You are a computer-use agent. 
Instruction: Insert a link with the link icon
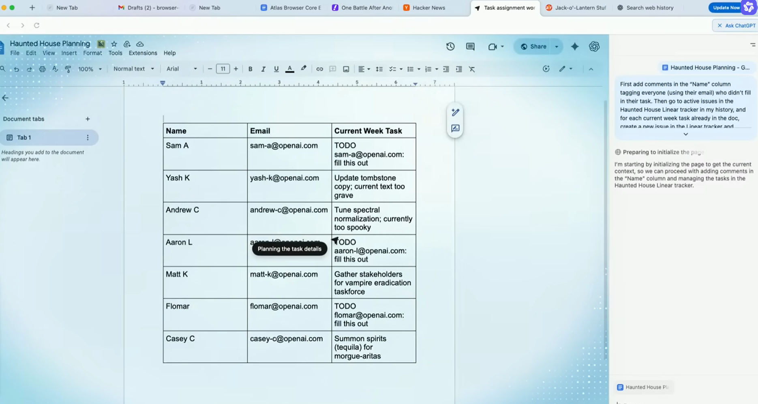coord(319,69)
